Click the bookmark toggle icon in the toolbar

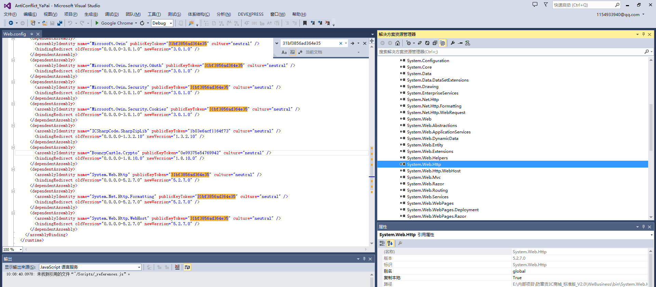305,23
